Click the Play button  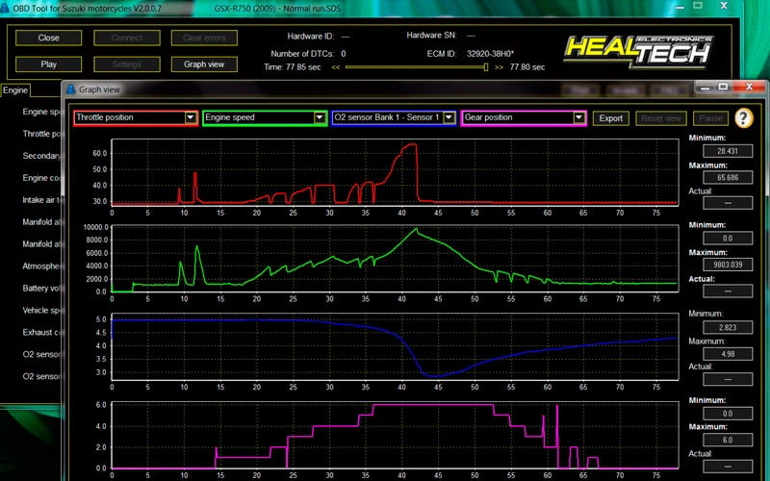point(48,64)
